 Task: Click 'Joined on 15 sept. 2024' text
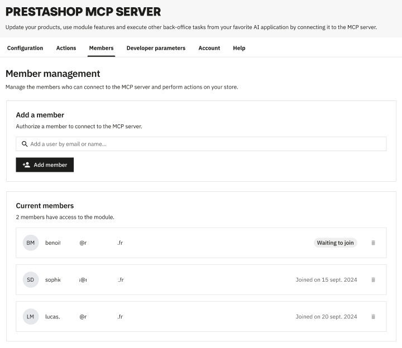(x=326, y=279)
